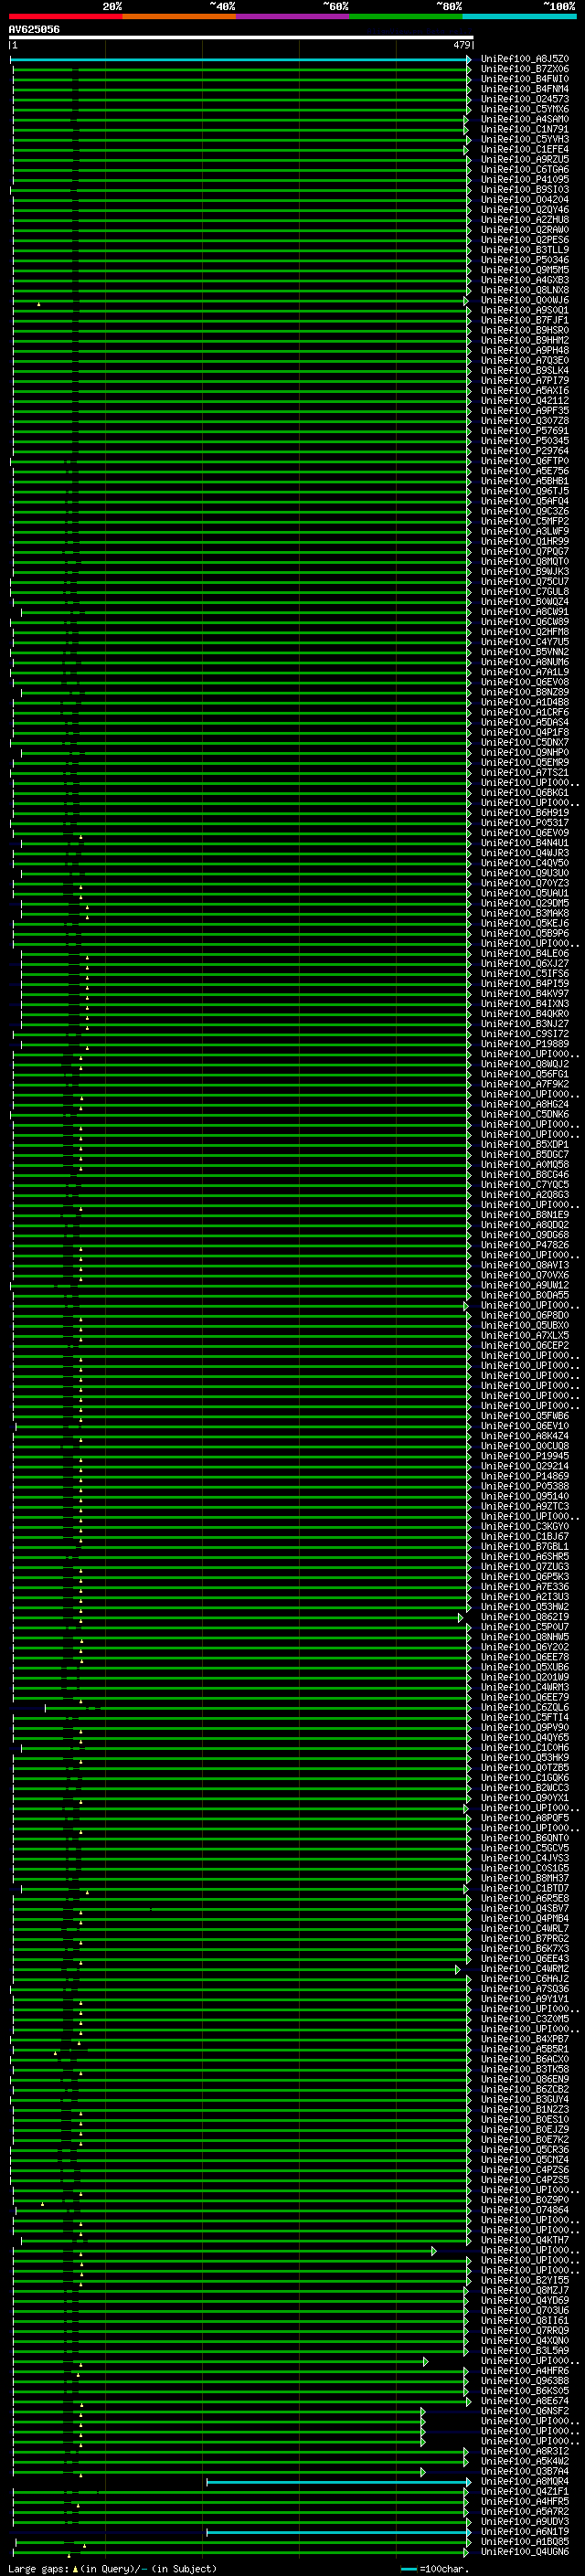Open hit UniRef100_A4HFR5
Viewport: 585px width, 2576px height.
pyautogui.click(x=525, y=2501)
